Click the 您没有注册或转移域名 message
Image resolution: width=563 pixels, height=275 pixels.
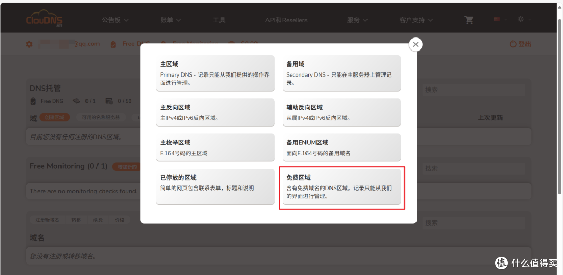pyautogui.click(x=63, y=256)
